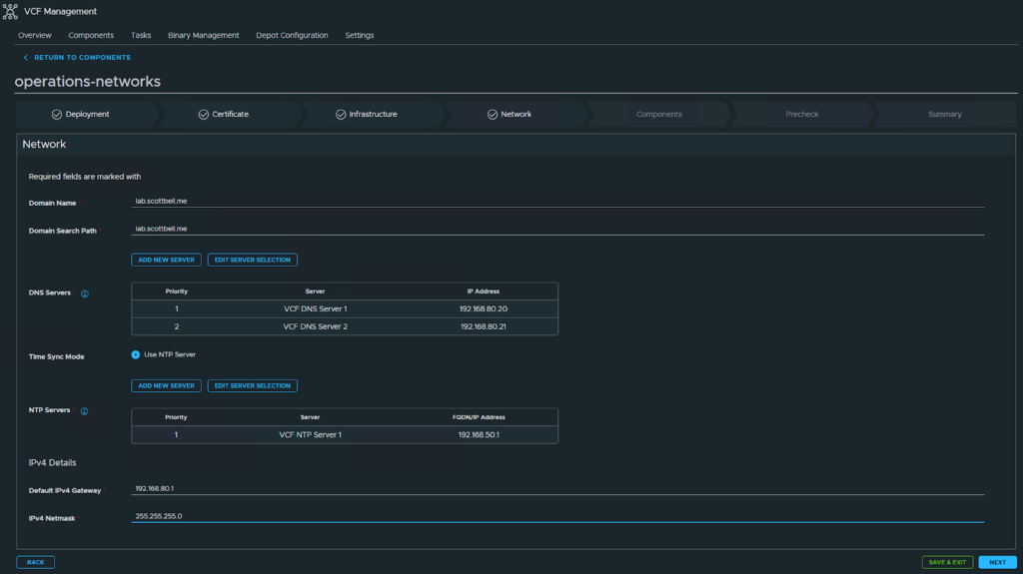Click Add New Server for DNS Servers
Viewport: 1023px width, 574px height.
pos(167,260)
